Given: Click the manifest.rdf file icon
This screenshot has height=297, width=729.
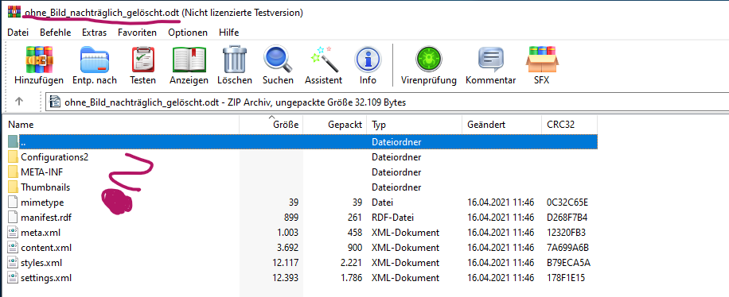Looking at the screenshot, I should (13, 217).
